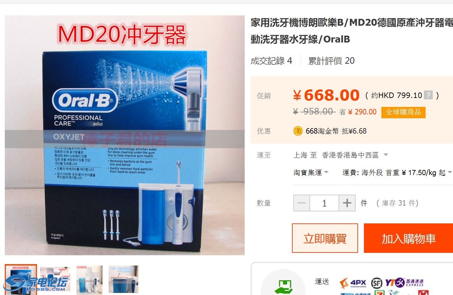Viewport: 453px width, 295px height.
Task: Expand the Hong Kong destination dropdown
Action: (386, 155)
